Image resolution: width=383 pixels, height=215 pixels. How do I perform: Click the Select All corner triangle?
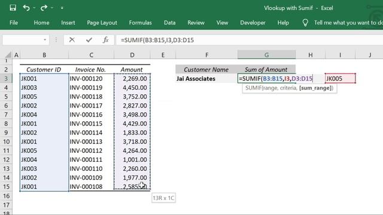pos(8,54)
